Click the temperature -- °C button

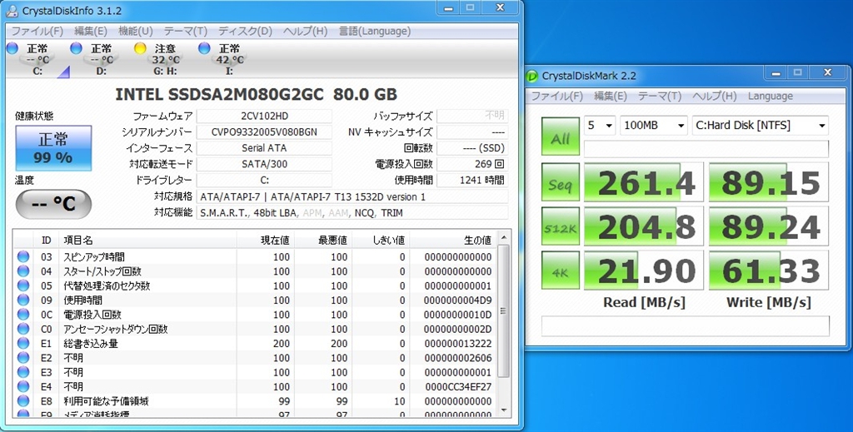pos(53,204)
